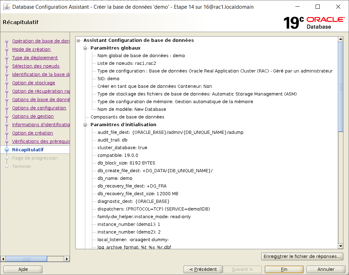Viewport: 349px width, 275px height.
Task: Select the 'Type de stockage' ASM row
Action: tap(197, 94)
